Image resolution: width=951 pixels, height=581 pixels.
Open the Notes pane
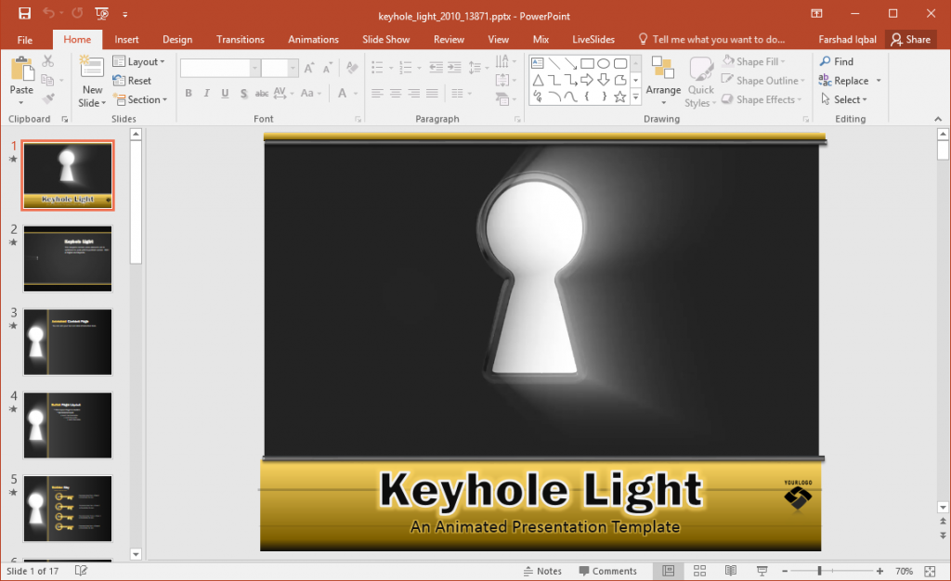click(x=542, y=571)
